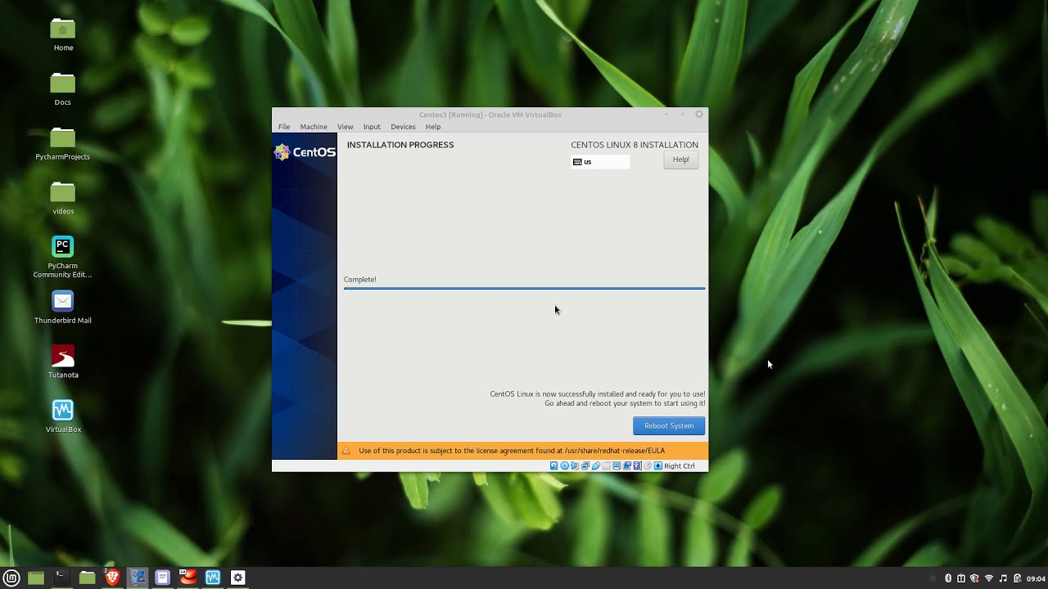This screenshot has width=1048, height=589.
Task: Open the terminal from the taskbar
Action: [61, 578]
